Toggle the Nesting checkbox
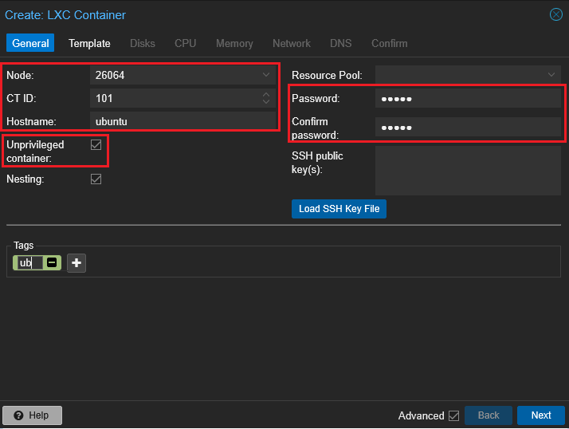This screenshot has height=429, width=569. tap(96, 179)
